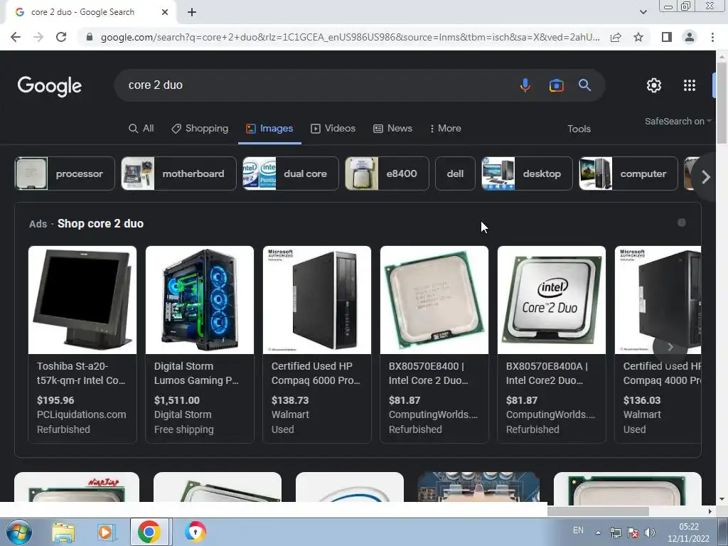Screen dimensions: 728x546
Task: Bookmark this page with star icon
Action: (638, 37)
